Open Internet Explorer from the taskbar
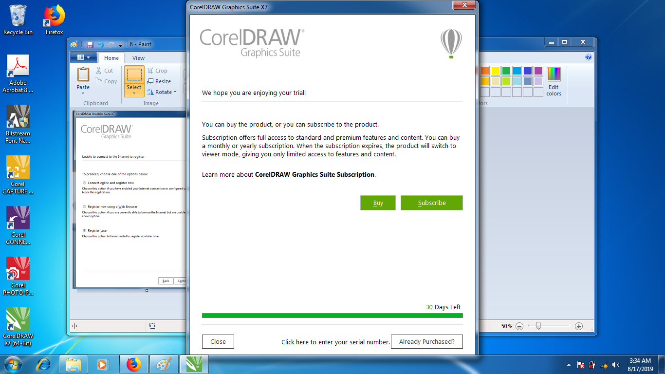Viewport: 665px width, 374px height. (x=44, y=364)
